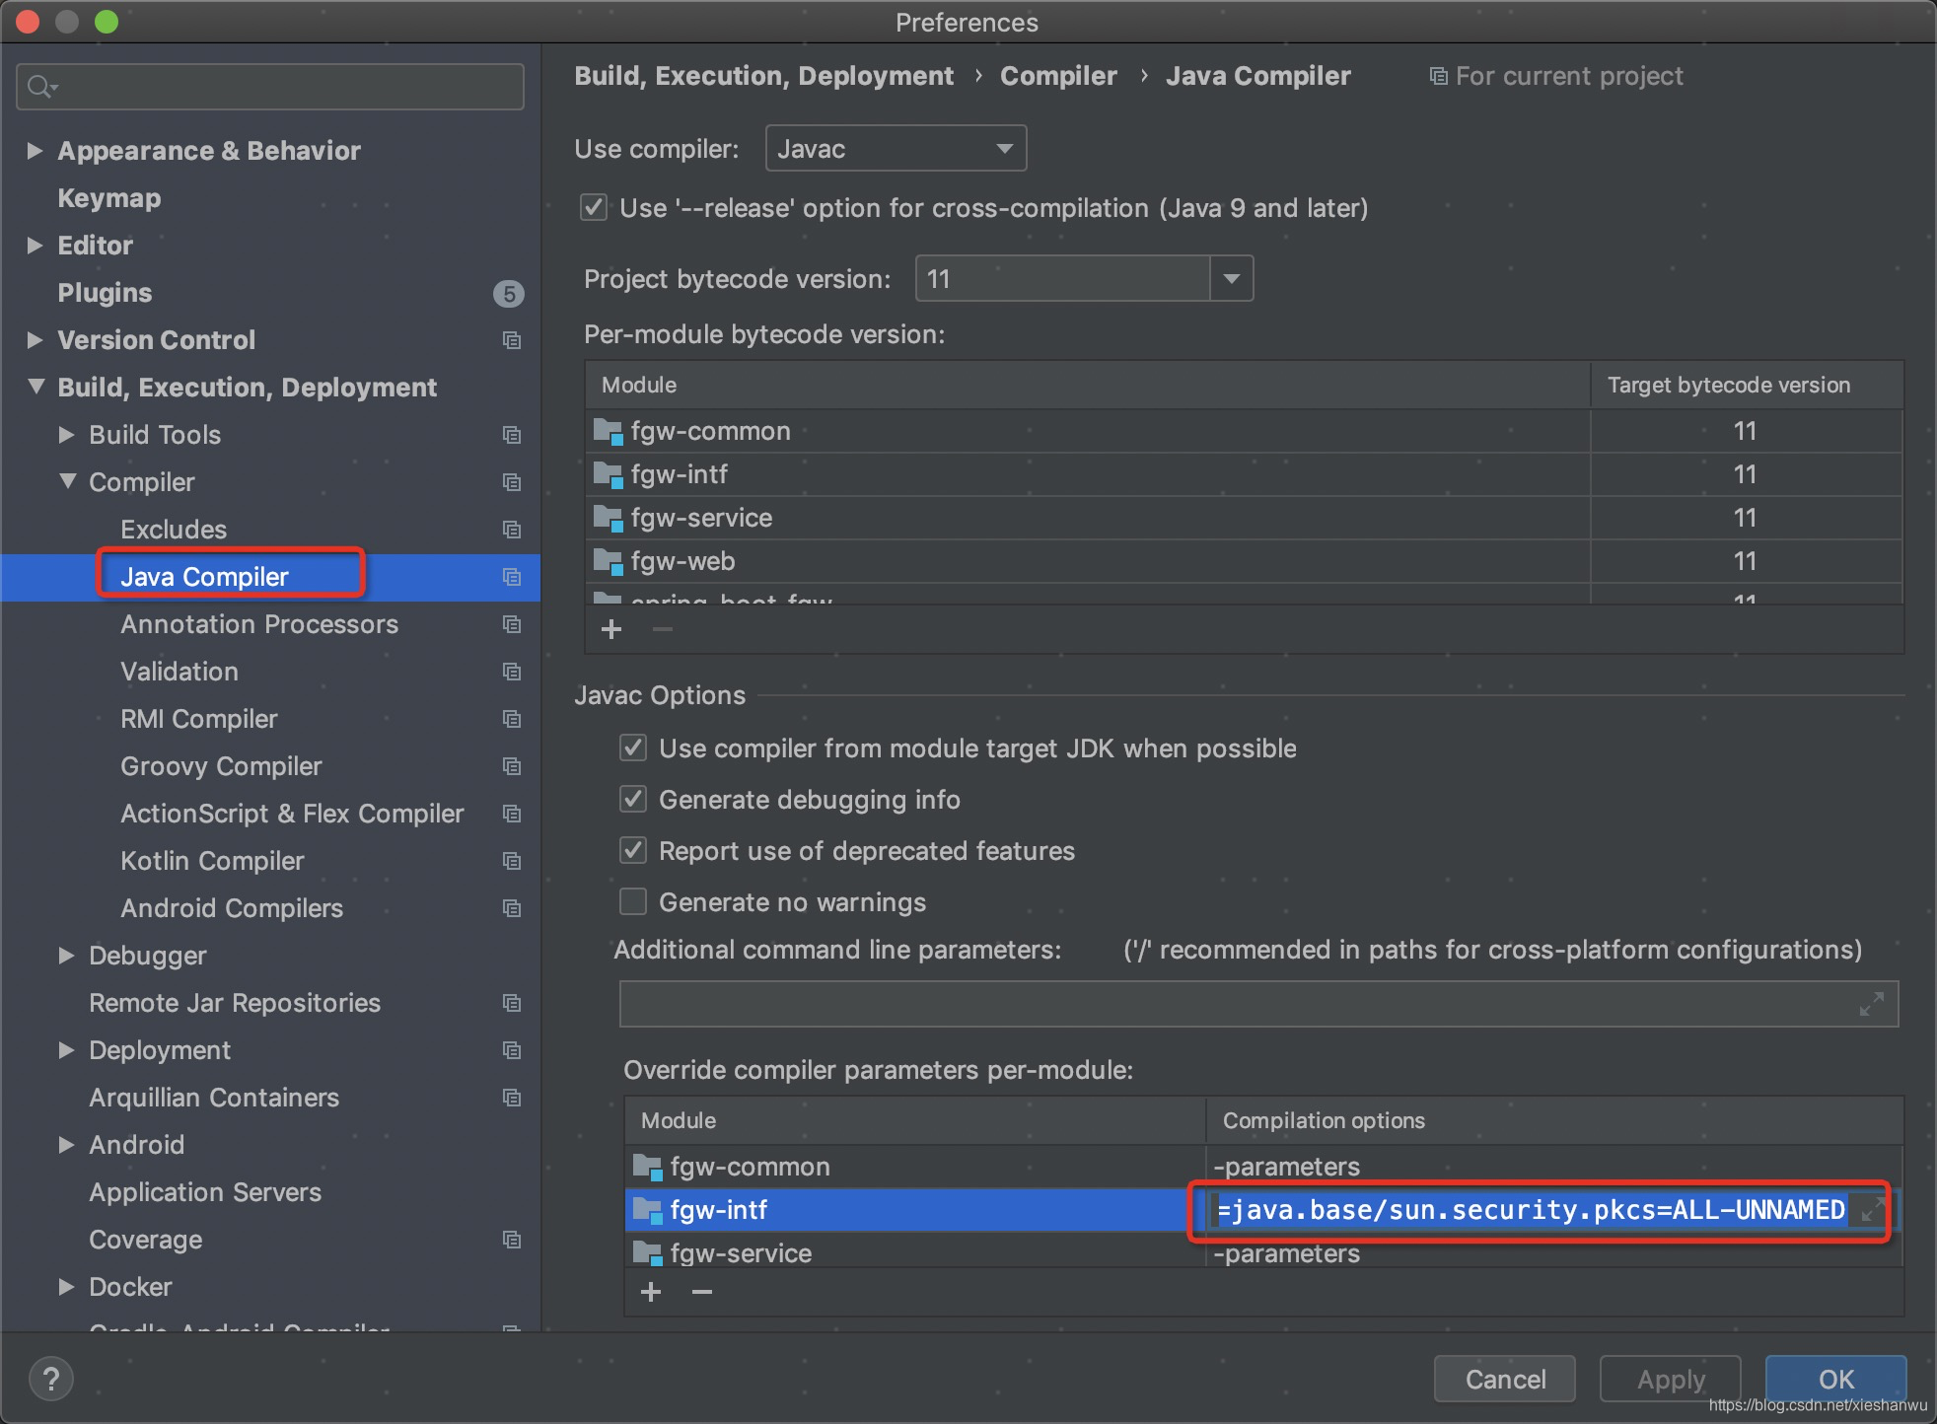Add a module in per-module bytecode table
This screenshot has width=1937, height=1424.
tap(611, 629)
